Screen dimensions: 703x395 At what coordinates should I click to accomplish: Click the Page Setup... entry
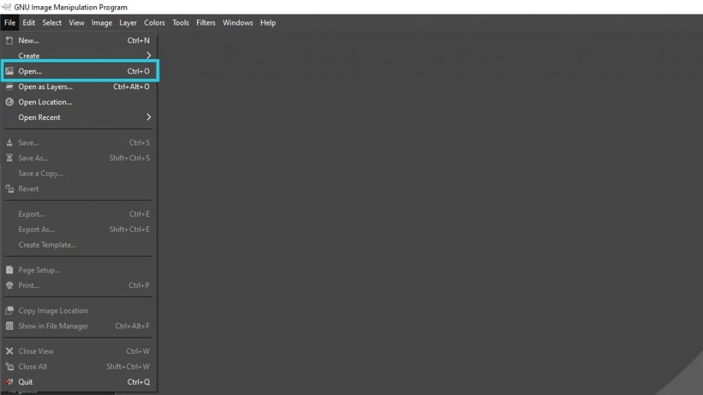pyautogui.click(x=78, y=270)
